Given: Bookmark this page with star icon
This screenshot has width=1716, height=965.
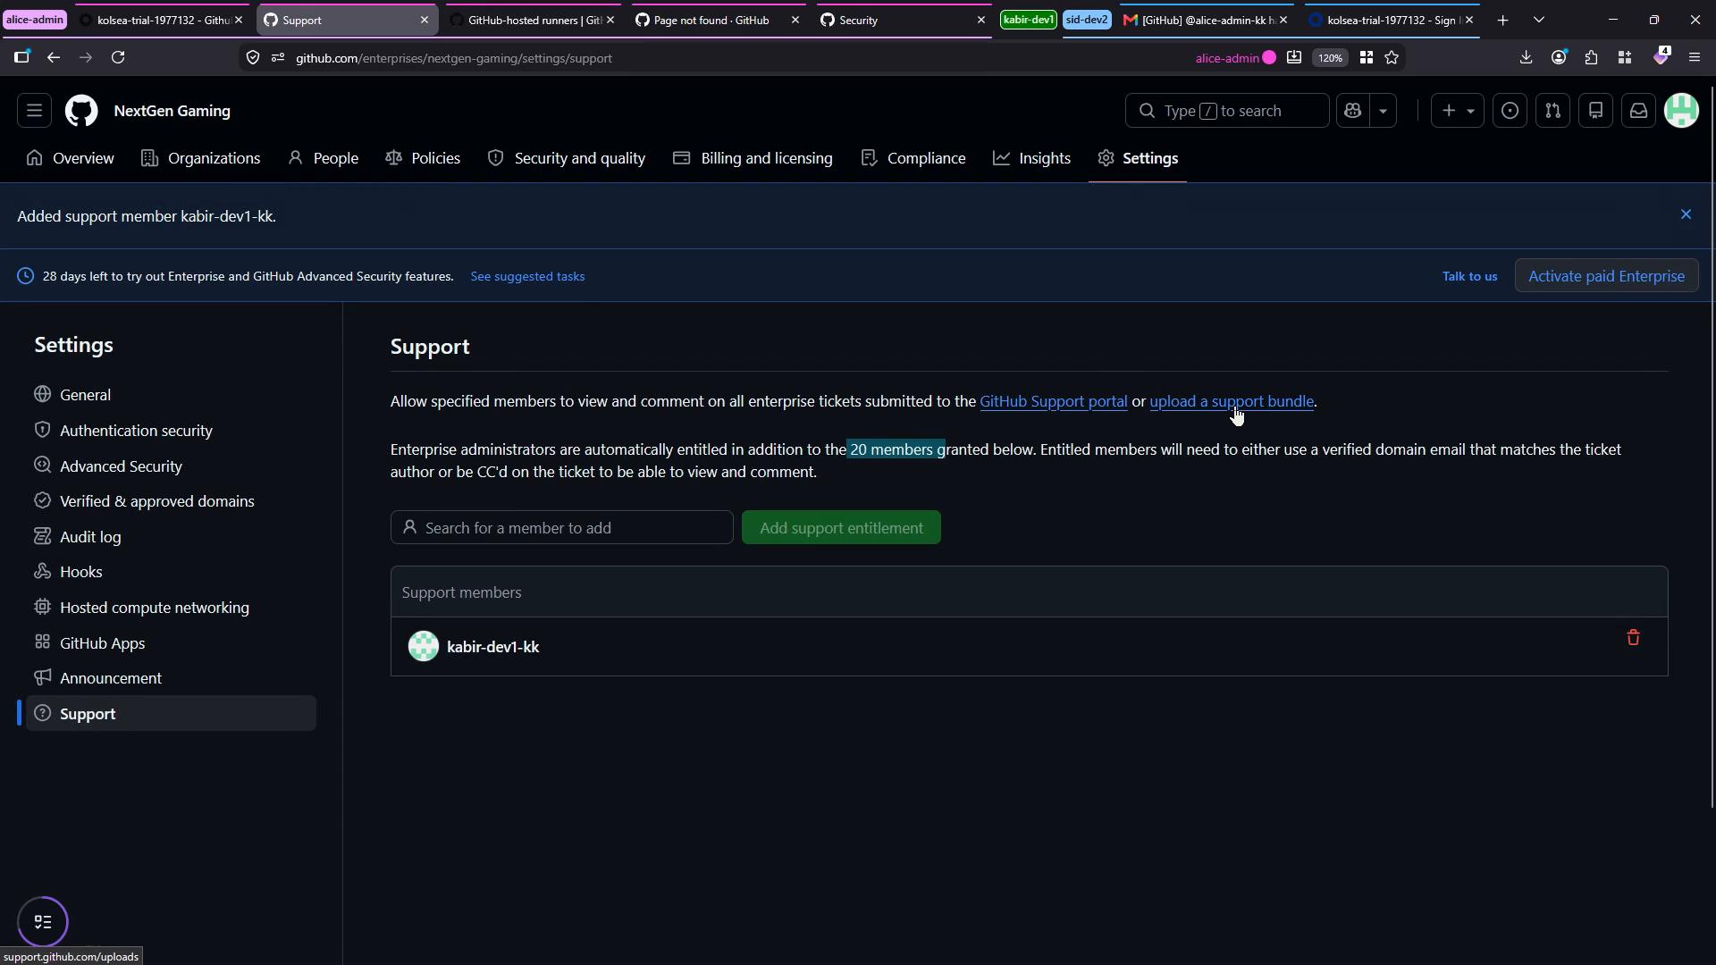Looking at the screenshot, I should point(1392,57).
